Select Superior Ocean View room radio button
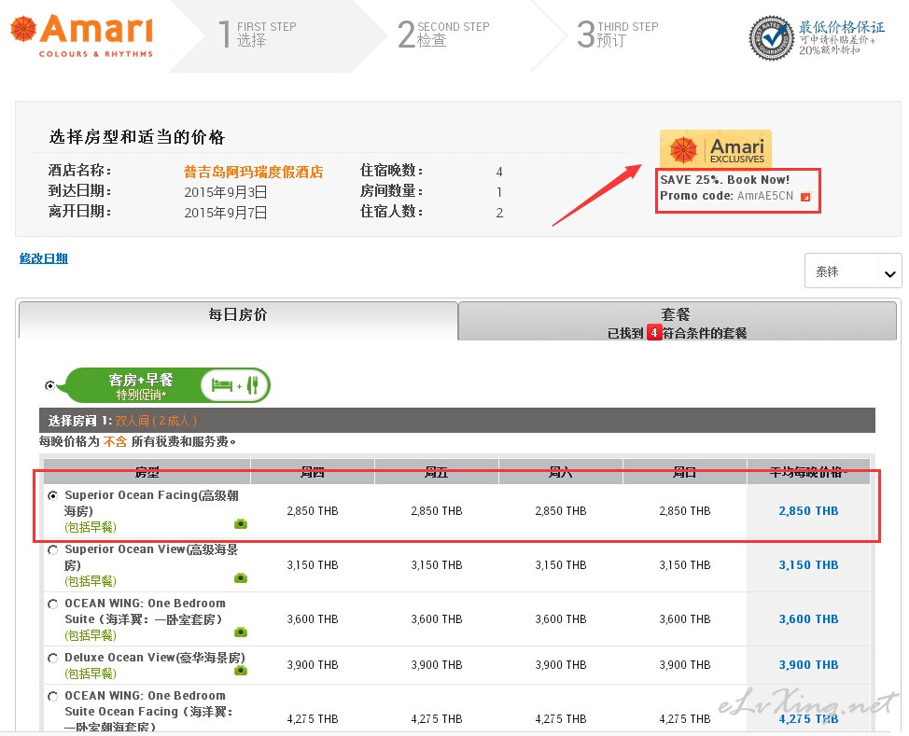Image resolution: width=909 pixels, height=736 pixels. (53, 549)
